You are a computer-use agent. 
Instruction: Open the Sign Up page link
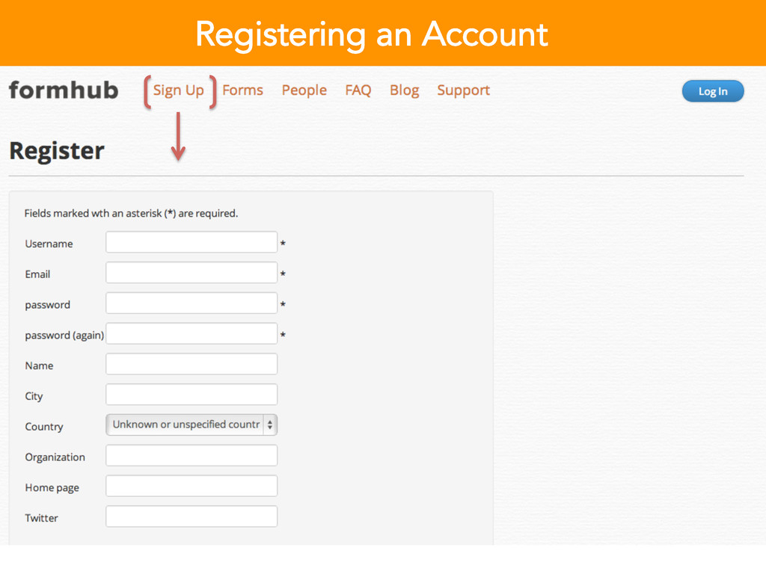(x=178, y=90)
